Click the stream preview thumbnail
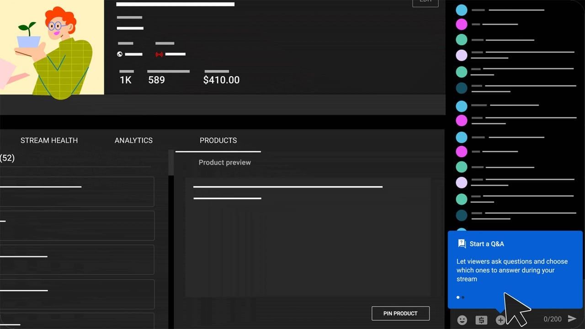Screen dimensions: 585x329 pyautogui.click(x=52, y=47)
